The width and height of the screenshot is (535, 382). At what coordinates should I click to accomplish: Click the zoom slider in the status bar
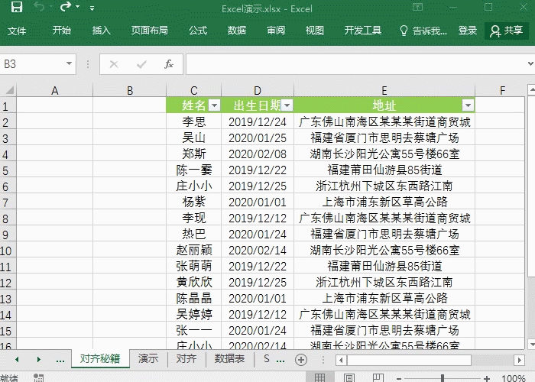(443, 377)
